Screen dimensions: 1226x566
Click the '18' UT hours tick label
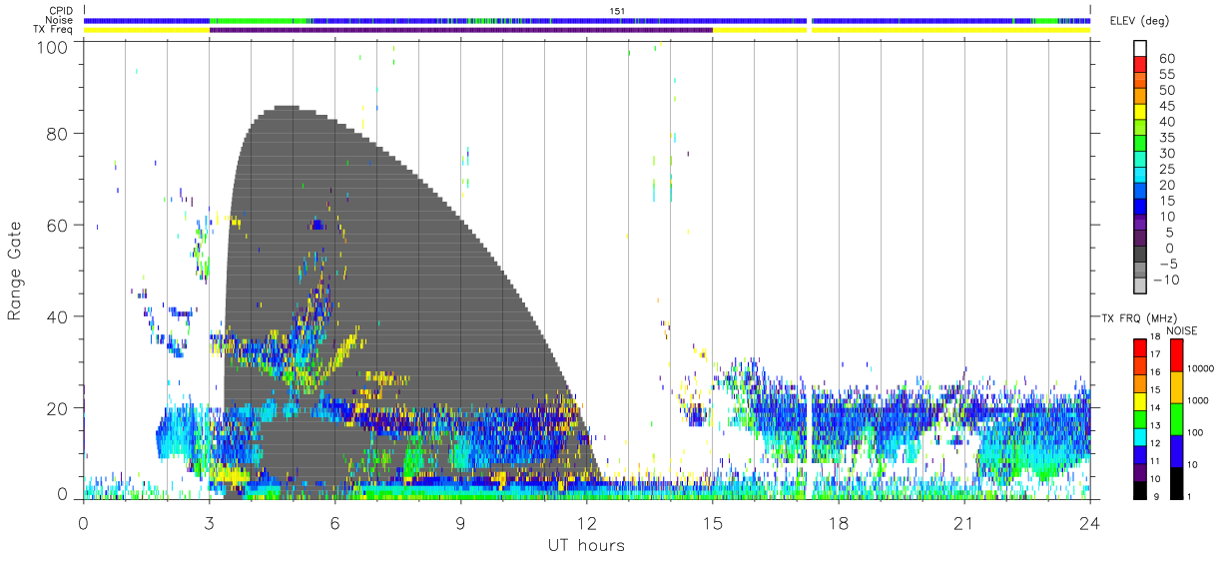838,523
